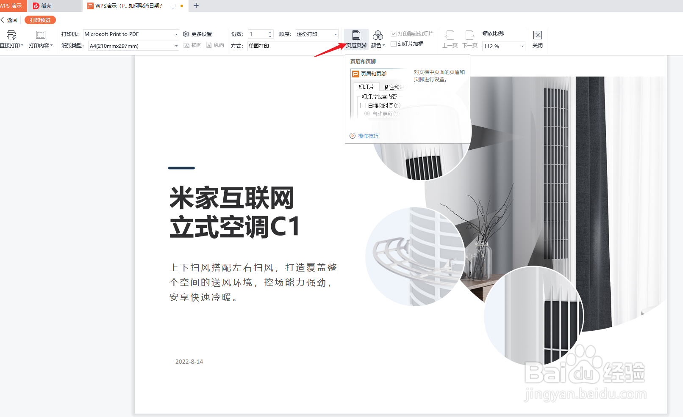
Task: Click the 页眉和页脚 dialog icon in tooltip
Action: tap(355, 74)
